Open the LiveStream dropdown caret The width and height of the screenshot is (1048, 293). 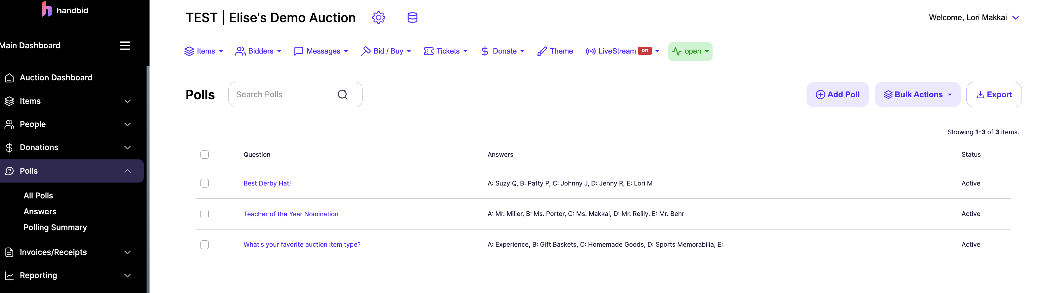tap(657, 51)
